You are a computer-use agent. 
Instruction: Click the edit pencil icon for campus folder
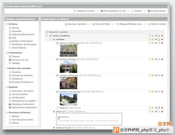click(149, 39)
